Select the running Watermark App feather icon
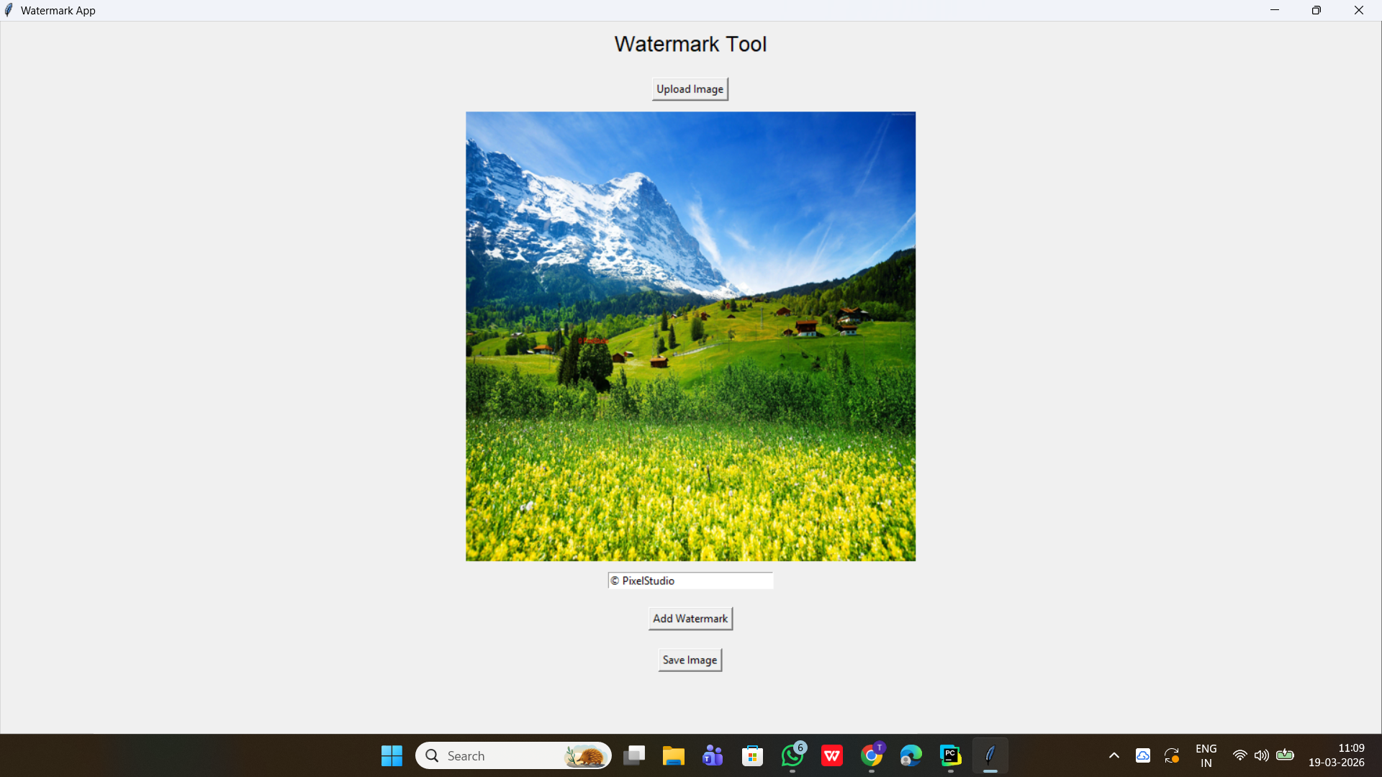 coord(990,755)
